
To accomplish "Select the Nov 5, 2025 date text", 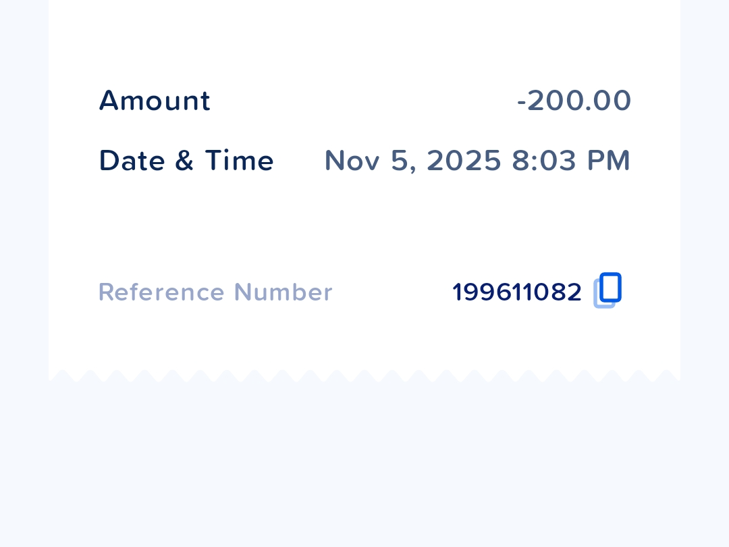I will point(412,161).
